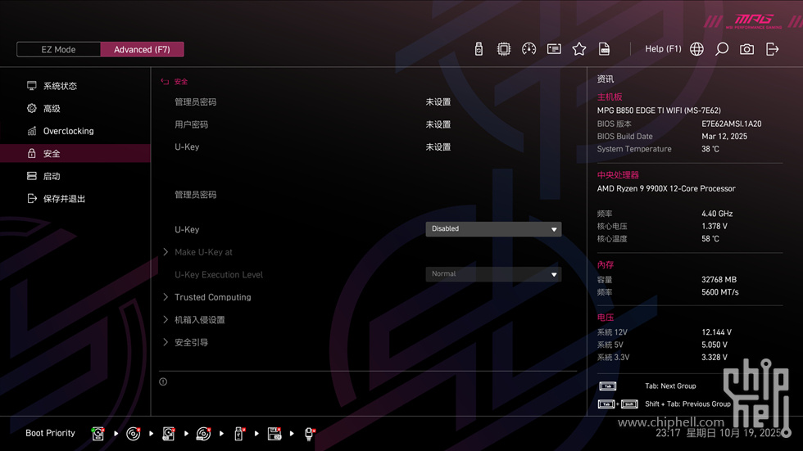Image resolution: width=803 pixels, height=451 pixels.
Task: Click the Mar 12, 2025 BIOS build date
Action: (x=724, y=137)
